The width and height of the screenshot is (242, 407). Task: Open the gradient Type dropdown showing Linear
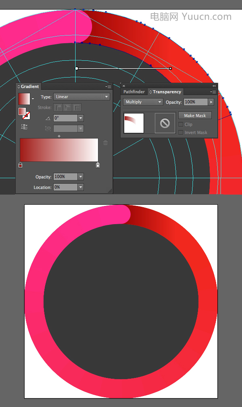(x=82, y=97)
